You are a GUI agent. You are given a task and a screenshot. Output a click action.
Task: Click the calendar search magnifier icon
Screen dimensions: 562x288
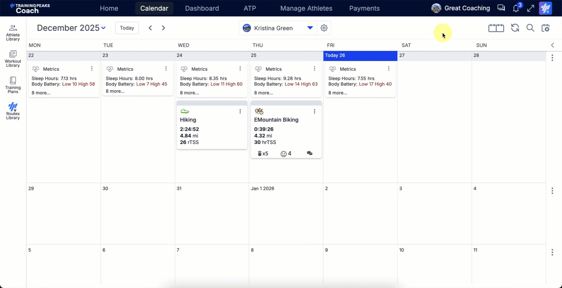coord(530,28)
